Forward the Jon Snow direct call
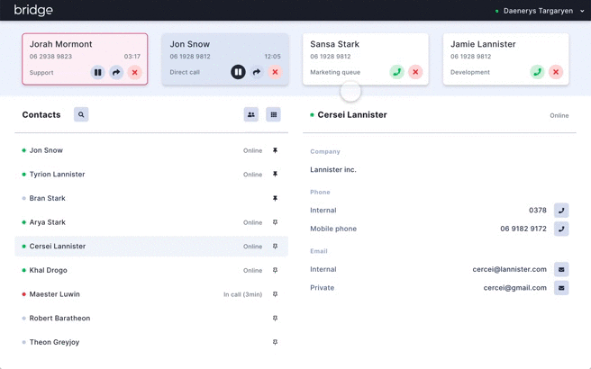This screenshot has height=369, width=591. click(256, 72)
